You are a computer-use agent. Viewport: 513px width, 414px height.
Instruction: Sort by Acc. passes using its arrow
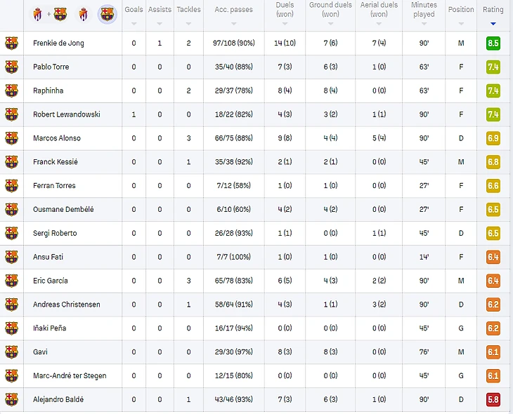234,23
